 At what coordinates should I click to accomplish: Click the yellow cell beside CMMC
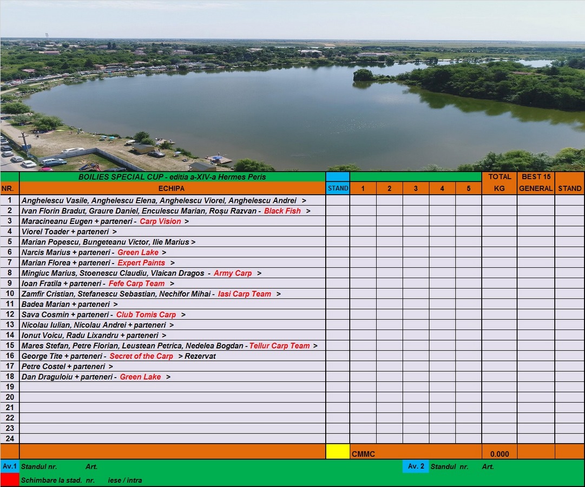click(338, 452)
